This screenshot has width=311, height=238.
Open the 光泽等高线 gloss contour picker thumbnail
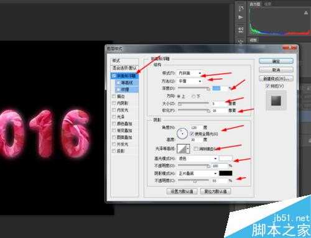point(182,149)
